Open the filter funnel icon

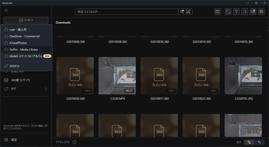pos(236,12)
